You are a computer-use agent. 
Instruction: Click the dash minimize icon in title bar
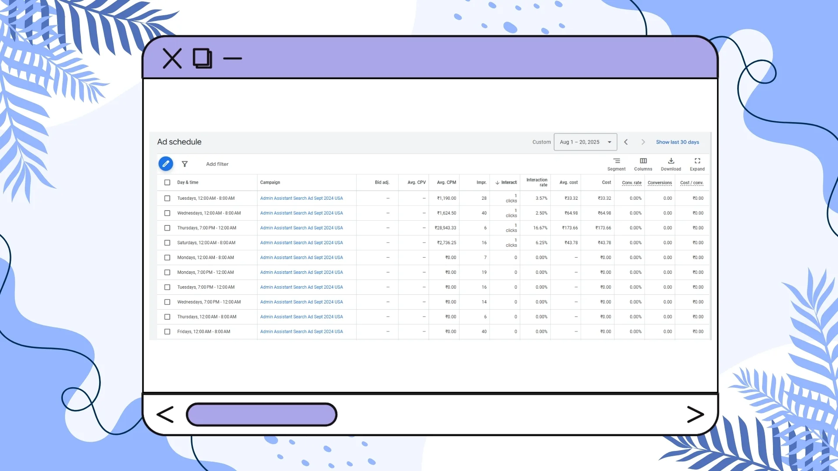click(232, 58)
